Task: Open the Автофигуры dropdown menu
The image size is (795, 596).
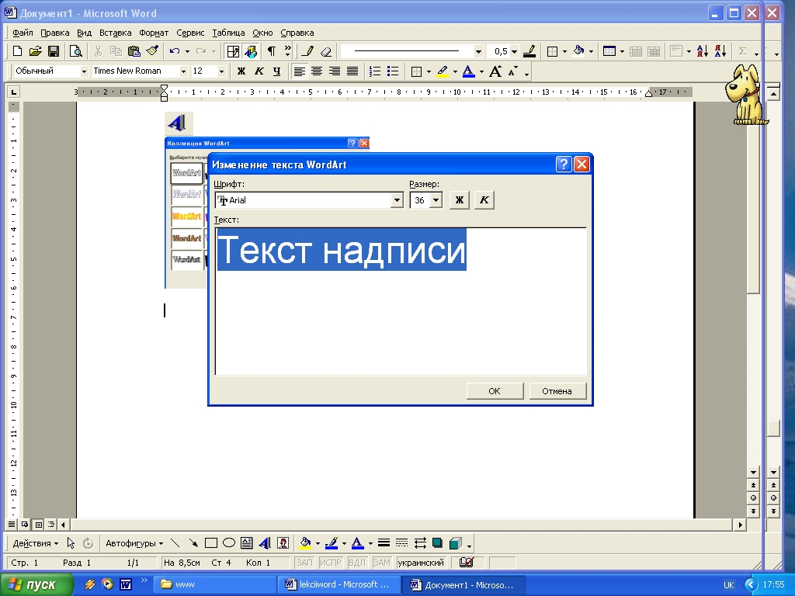Action: point(134,543)
